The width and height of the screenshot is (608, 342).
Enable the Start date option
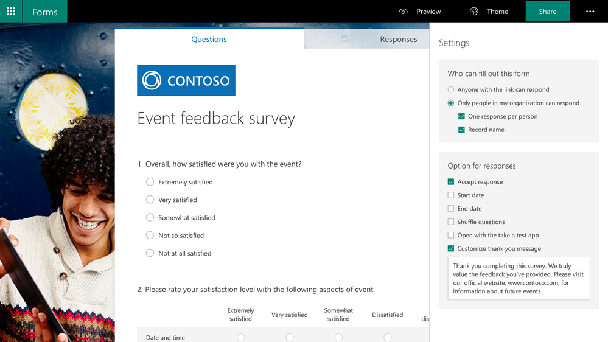point(450,195)
